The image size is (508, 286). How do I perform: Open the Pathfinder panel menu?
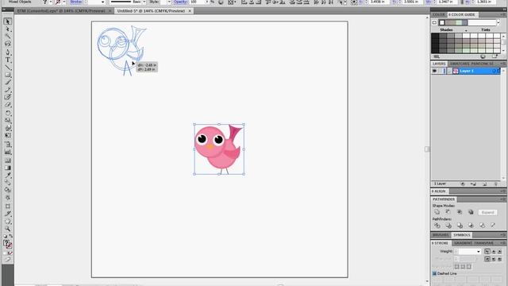(x=502, y=199)
